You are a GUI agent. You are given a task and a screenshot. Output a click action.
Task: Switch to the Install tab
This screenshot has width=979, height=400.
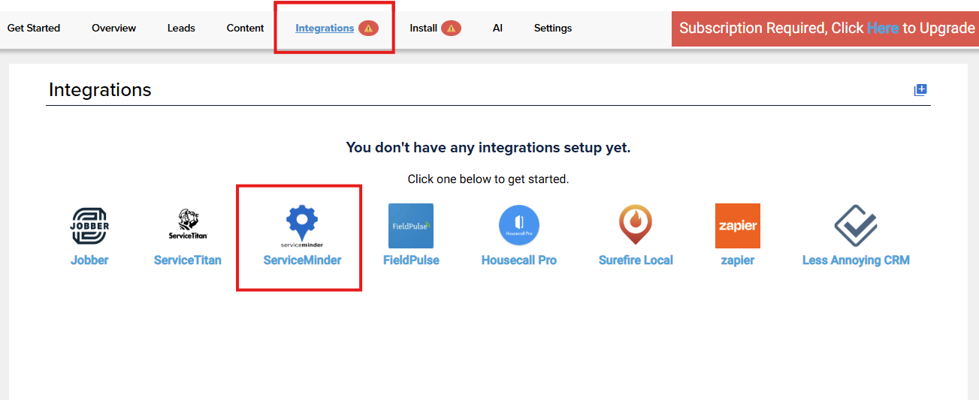423,29
